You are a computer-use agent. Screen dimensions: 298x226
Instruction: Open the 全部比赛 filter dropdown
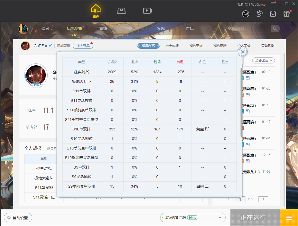(x=263, y=60)
